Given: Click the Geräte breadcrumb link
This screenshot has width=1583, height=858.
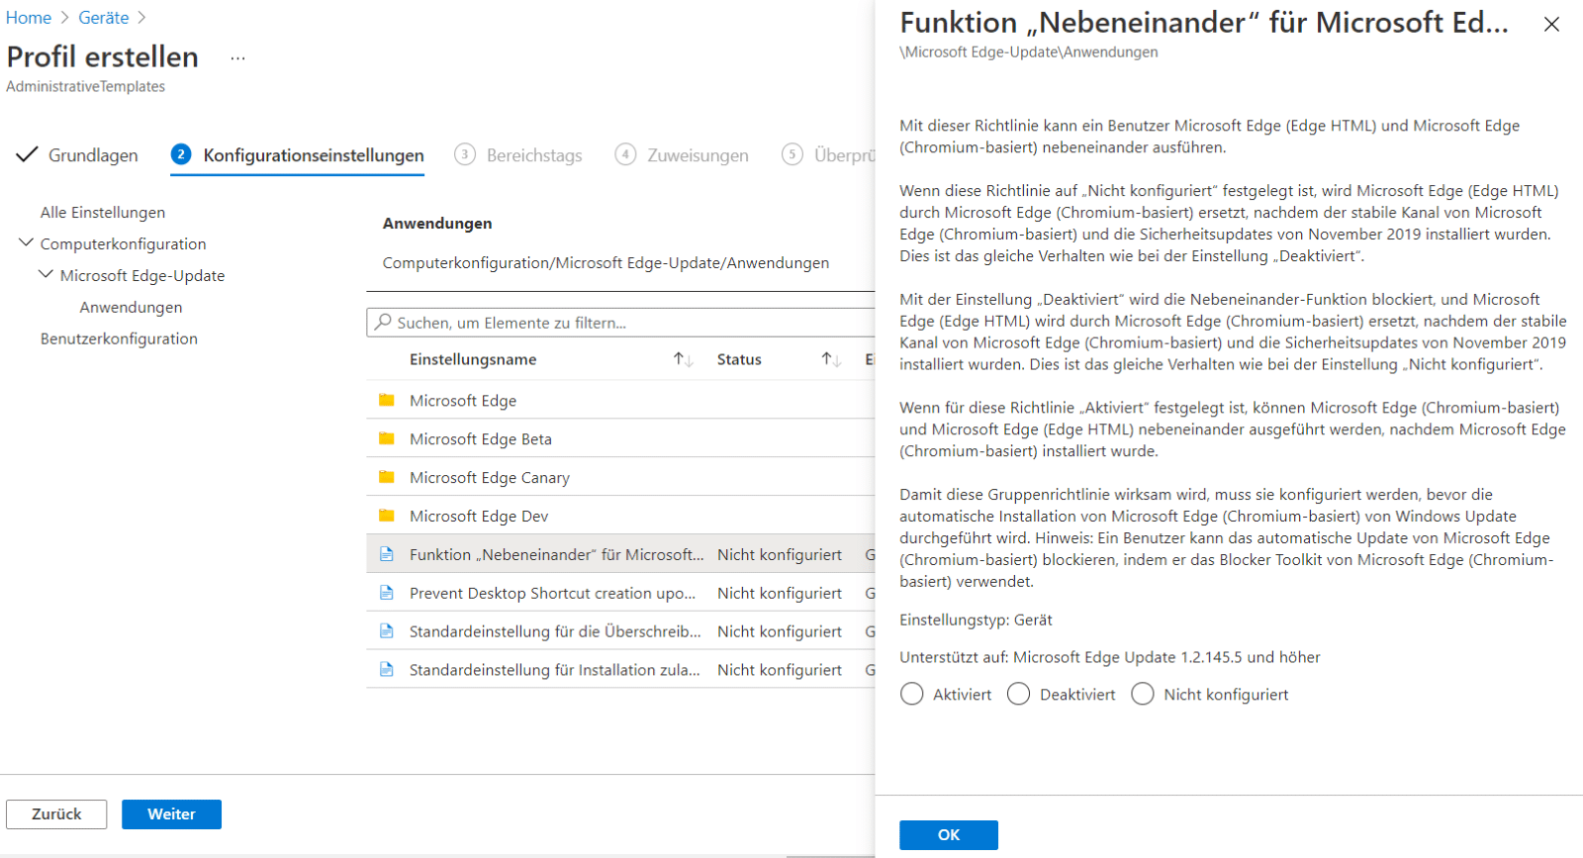Looking at the screenshot, I should coord(104,18).
